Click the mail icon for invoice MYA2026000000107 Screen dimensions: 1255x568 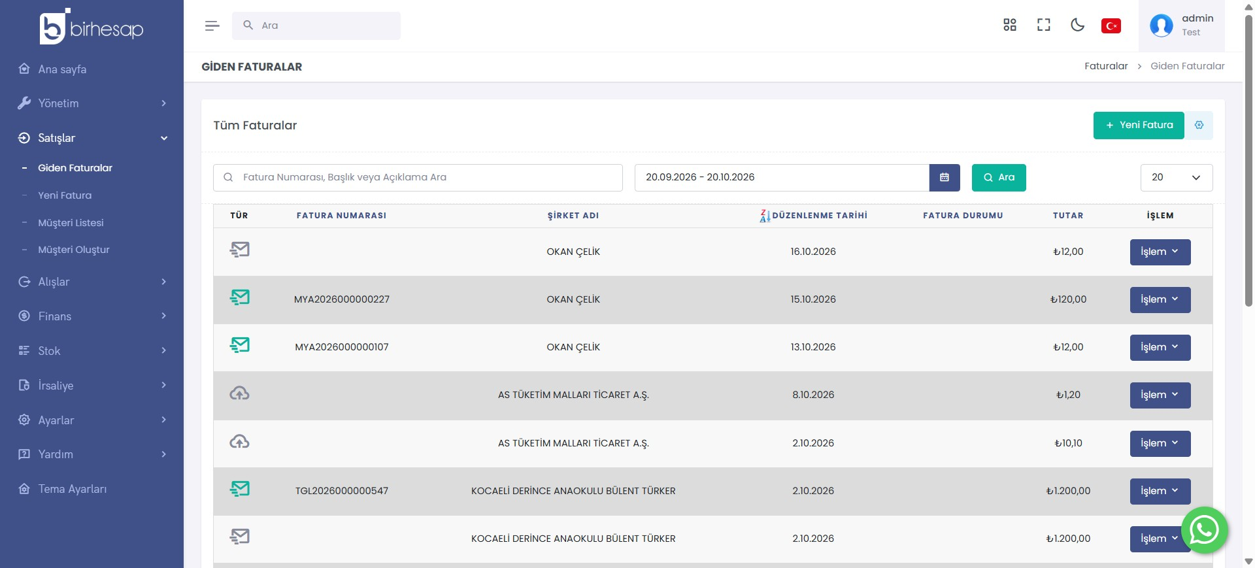(x=240, y=345)
